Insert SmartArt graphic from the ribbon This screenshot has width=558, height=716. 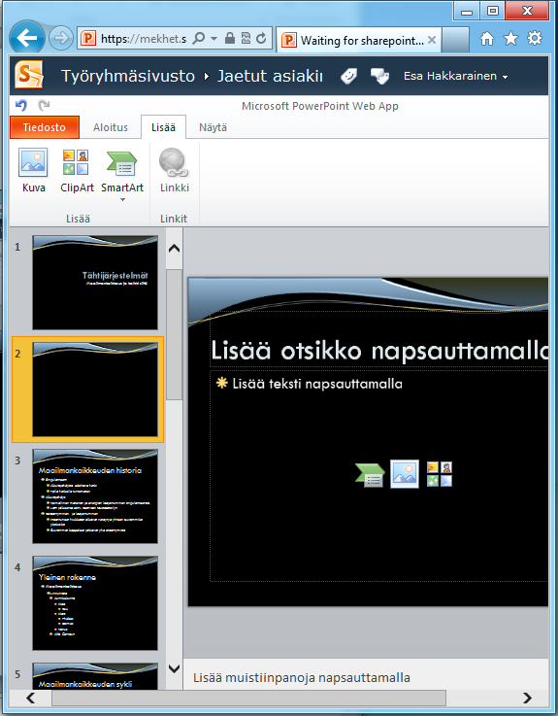(122, 170)
